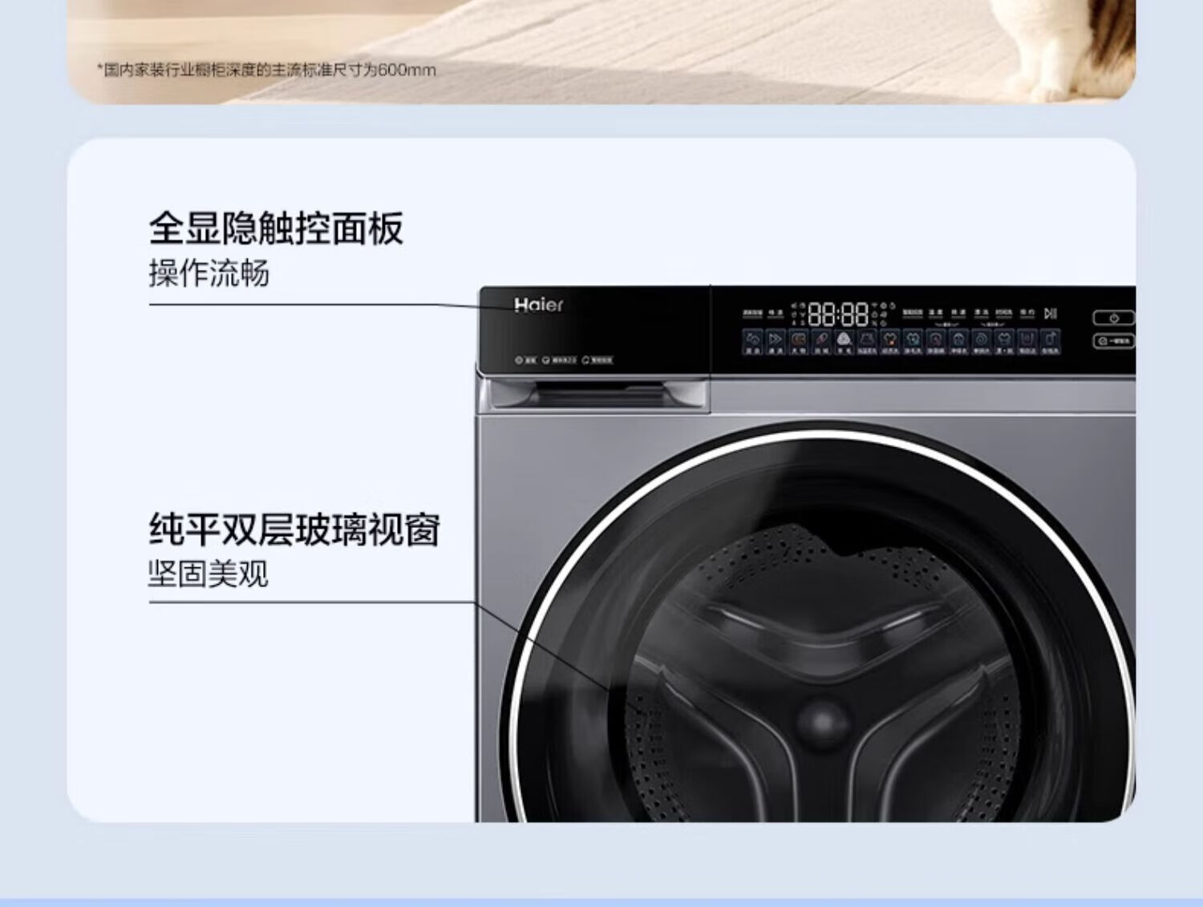
Task: Tap the spiral spin program icon
Action: (x=981, y=340)
